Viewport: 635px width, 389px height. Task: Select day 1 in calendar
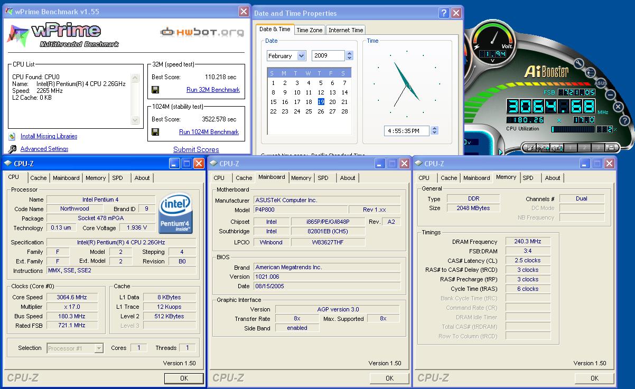point(273,83)
